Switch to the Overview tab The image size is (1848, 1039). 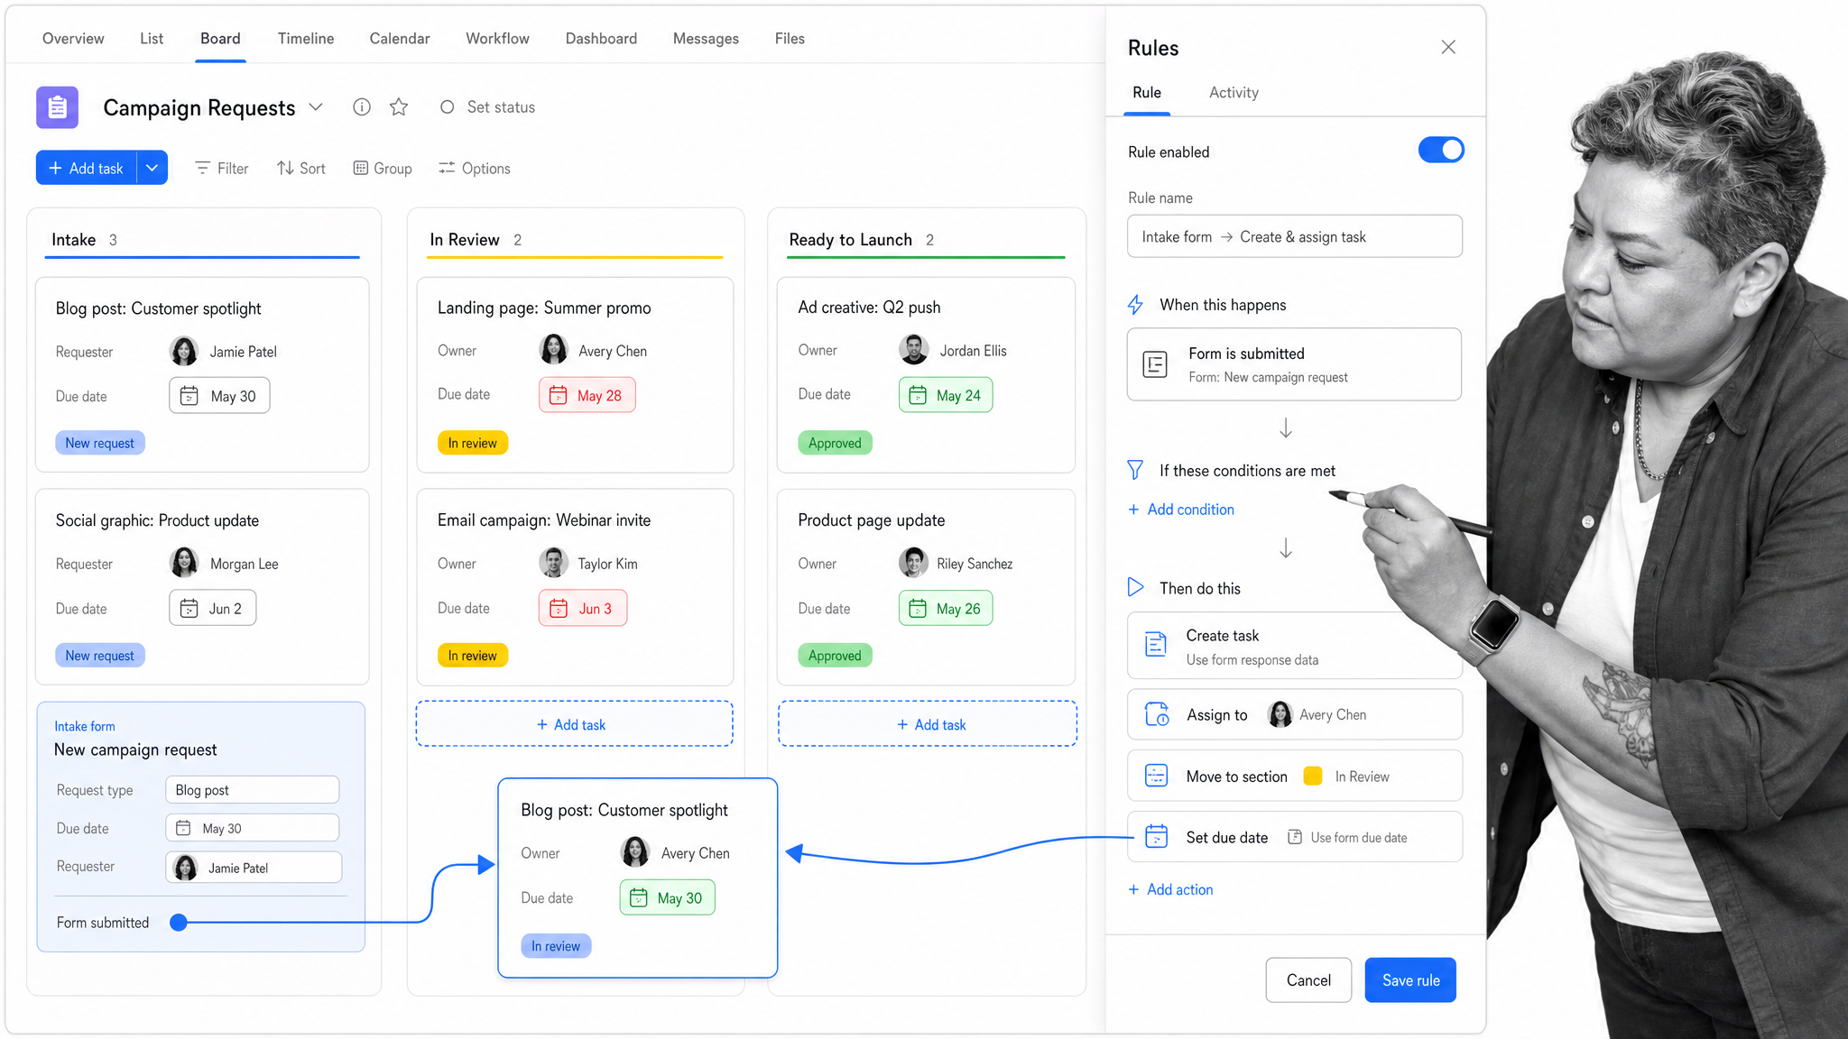73,38
